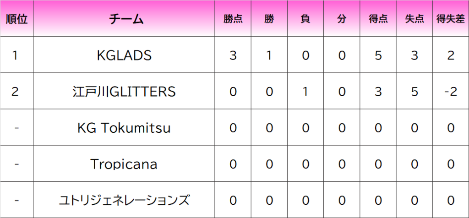Select the Tropicana team name
Screen dimensions: 469x218
click(124, 163)
